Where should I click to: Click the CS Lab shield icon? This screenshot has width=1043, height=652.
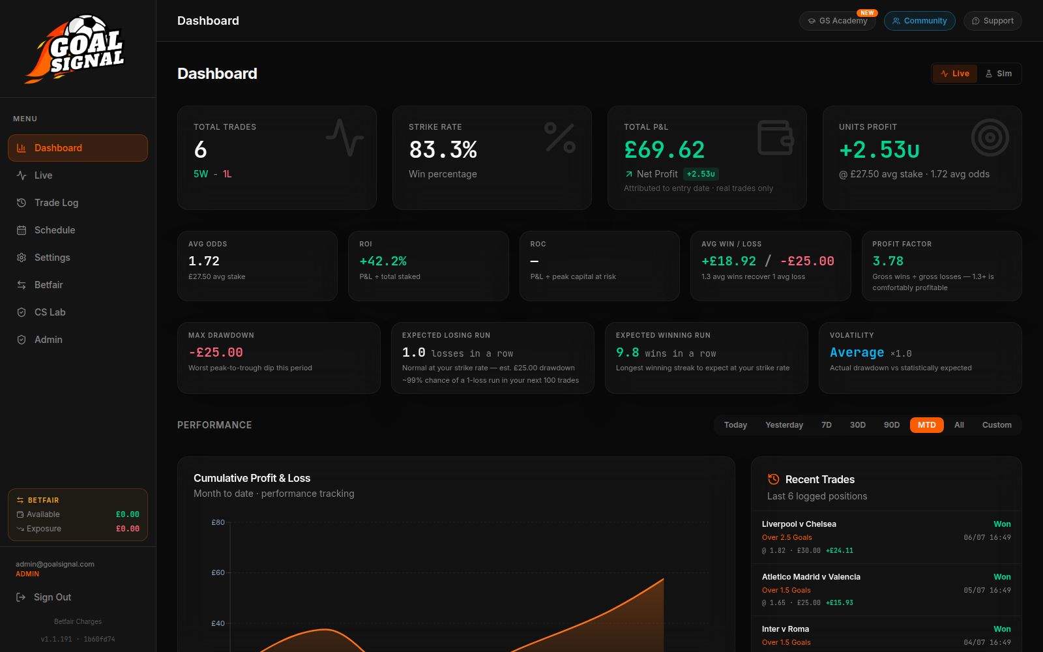[x=22, y=312]
